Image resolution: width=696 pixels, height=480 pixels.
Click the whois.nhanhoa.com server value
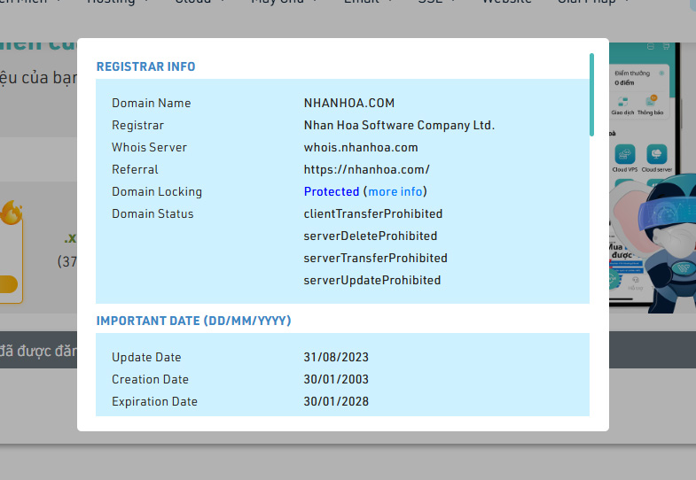(x=361, y=147)
